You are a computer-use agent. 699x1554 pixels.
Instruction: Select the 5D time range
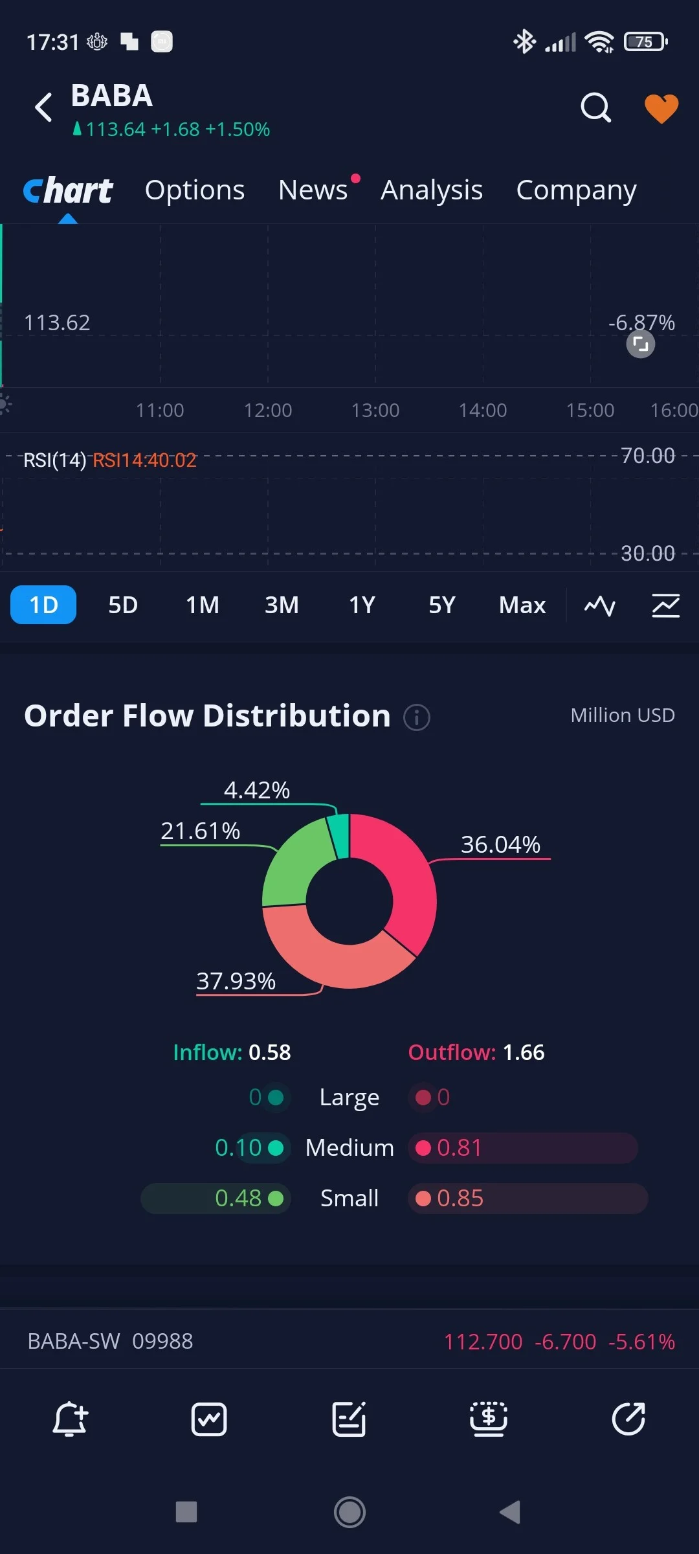coord(123,605)
